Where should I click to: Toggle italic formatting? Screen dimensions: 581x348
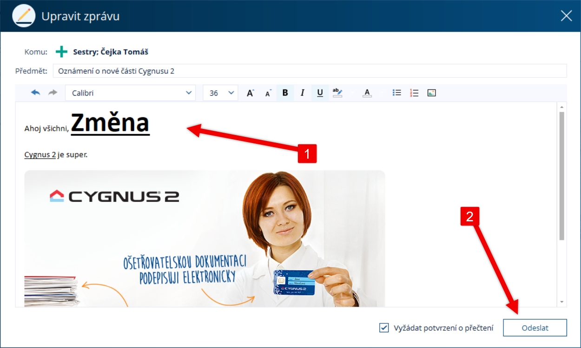[x=302, y=93]
